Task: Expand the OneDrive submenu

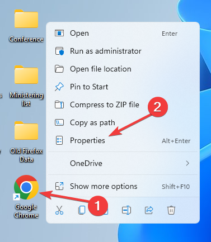Action: [123, 163]
